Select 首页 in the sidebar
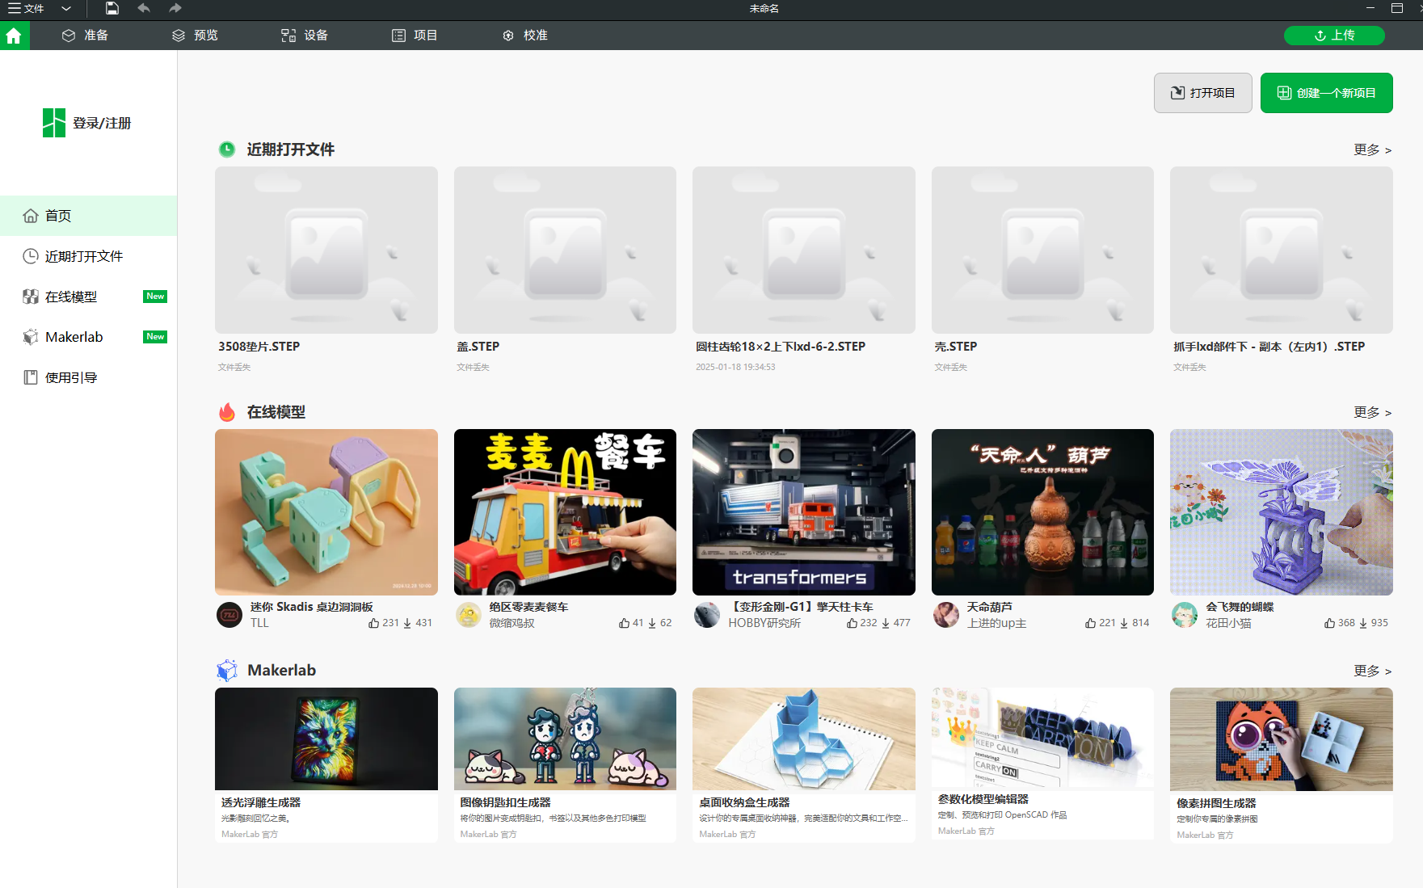1423x888 pixels. coord(89,216)
